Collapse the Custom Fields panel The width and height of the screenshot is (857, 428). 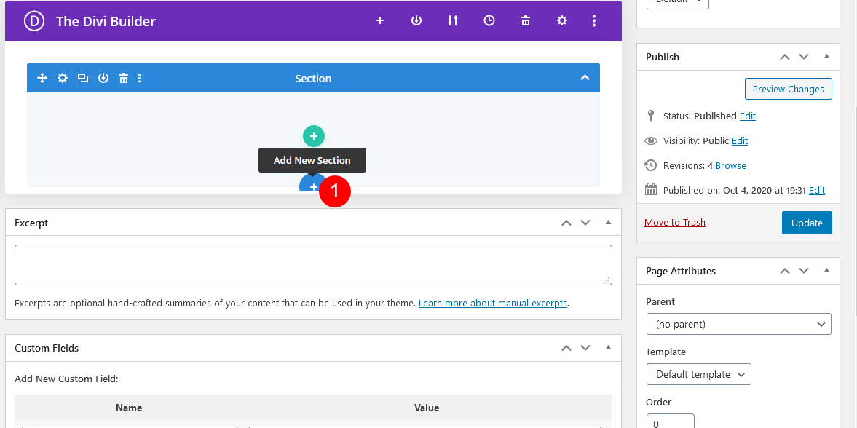pyautogui.click(x=608, y=348)
